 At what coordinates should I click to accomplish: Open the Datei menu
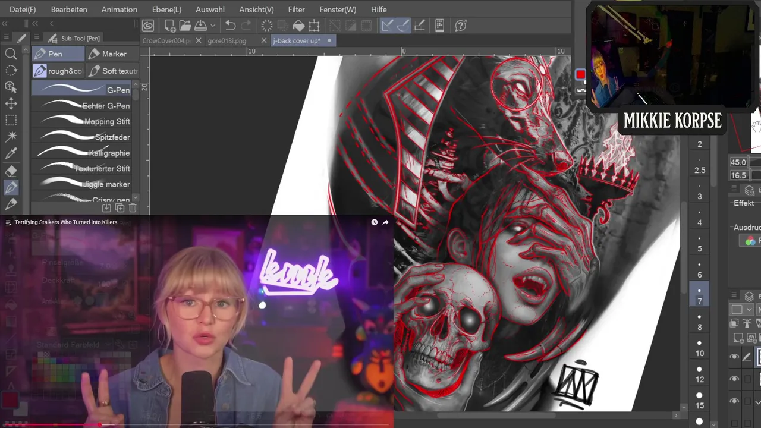[x=23, y=10]
